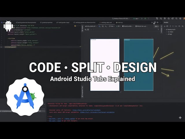This screenshot has height=139, width=185.
Task: Open the search everywhere magnifier icon
Action: 176,19
